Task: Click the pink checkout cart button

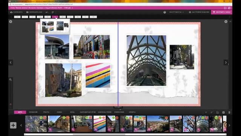Action: point(221,12)
